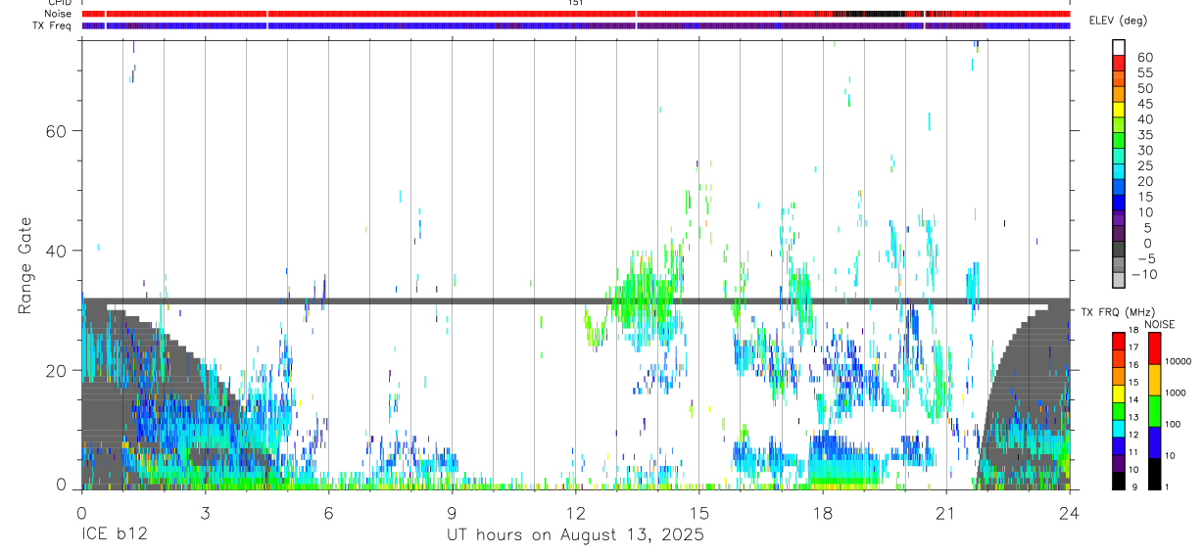This screenshot has height=555, width=1203.
Task: Click the 'TX FRQ (MHz)' legend title
Action: [x=1120, y=311]
